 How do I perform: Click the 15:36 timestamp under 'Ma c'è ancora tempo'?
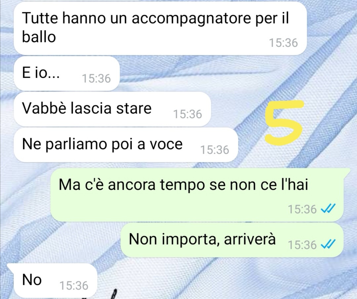[x=302, y=209]
